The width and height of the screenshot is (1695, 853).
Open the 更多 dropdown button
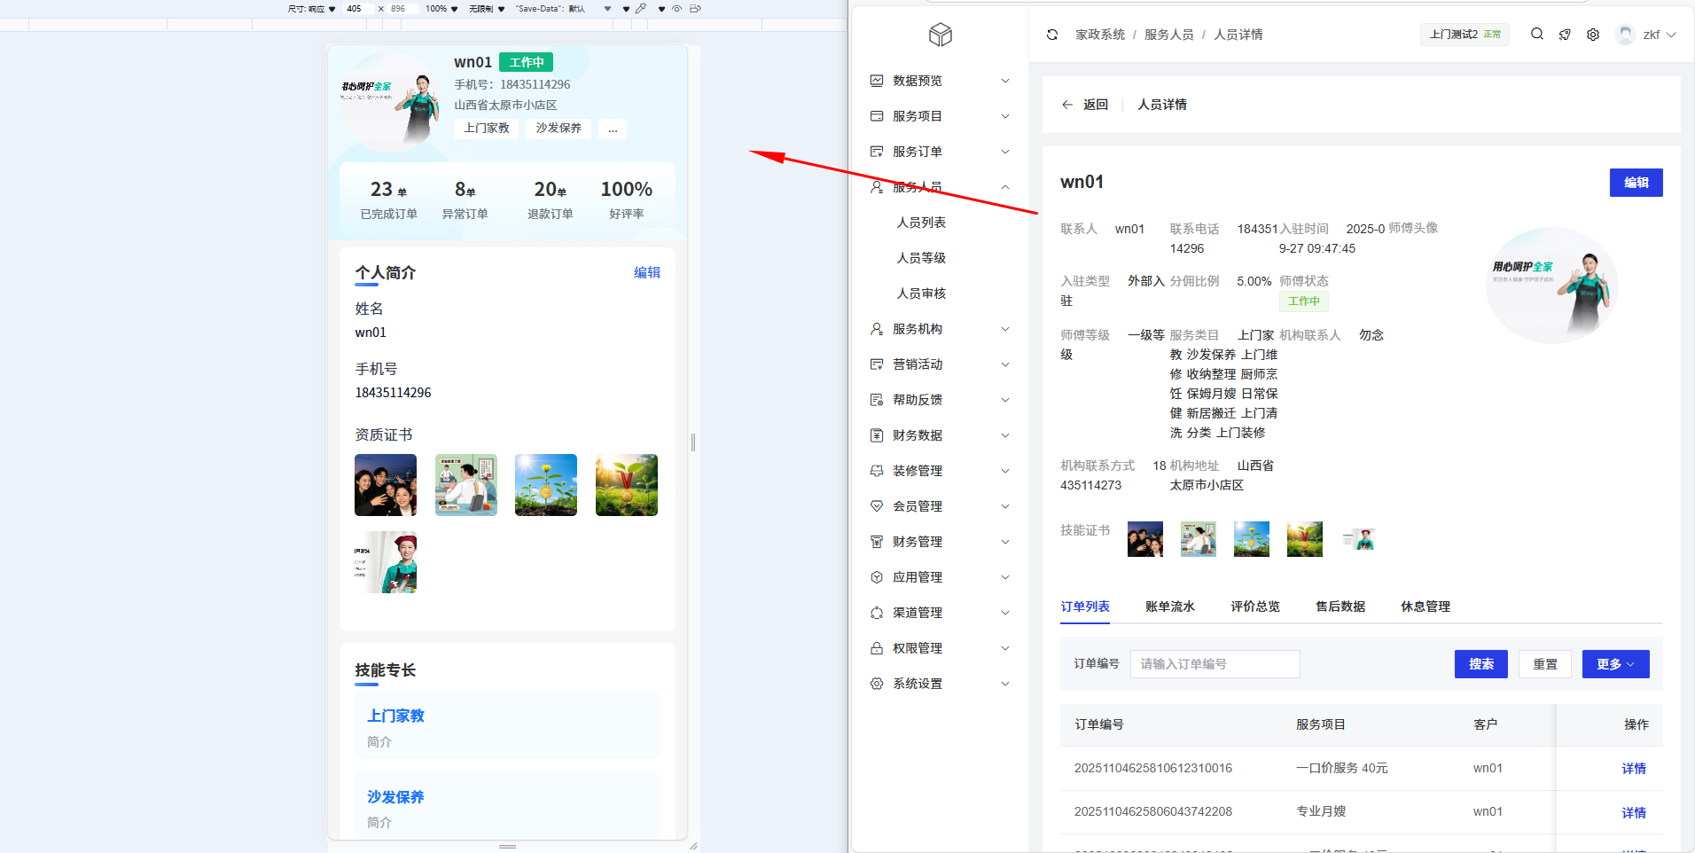(x=1615, y=664)
